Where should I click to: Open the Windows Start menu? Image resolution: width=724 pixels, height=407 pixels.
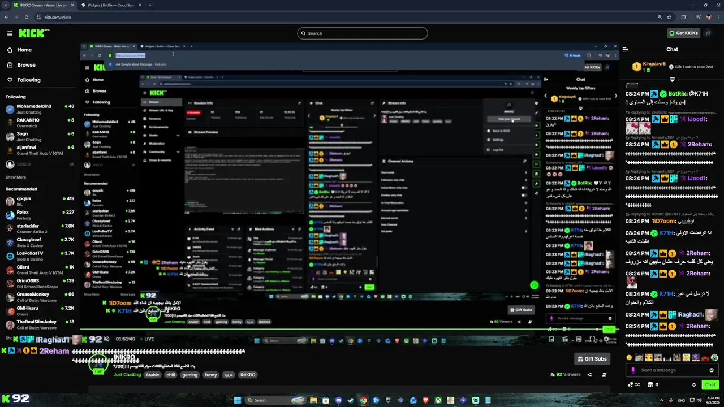[x=238, y=400]
